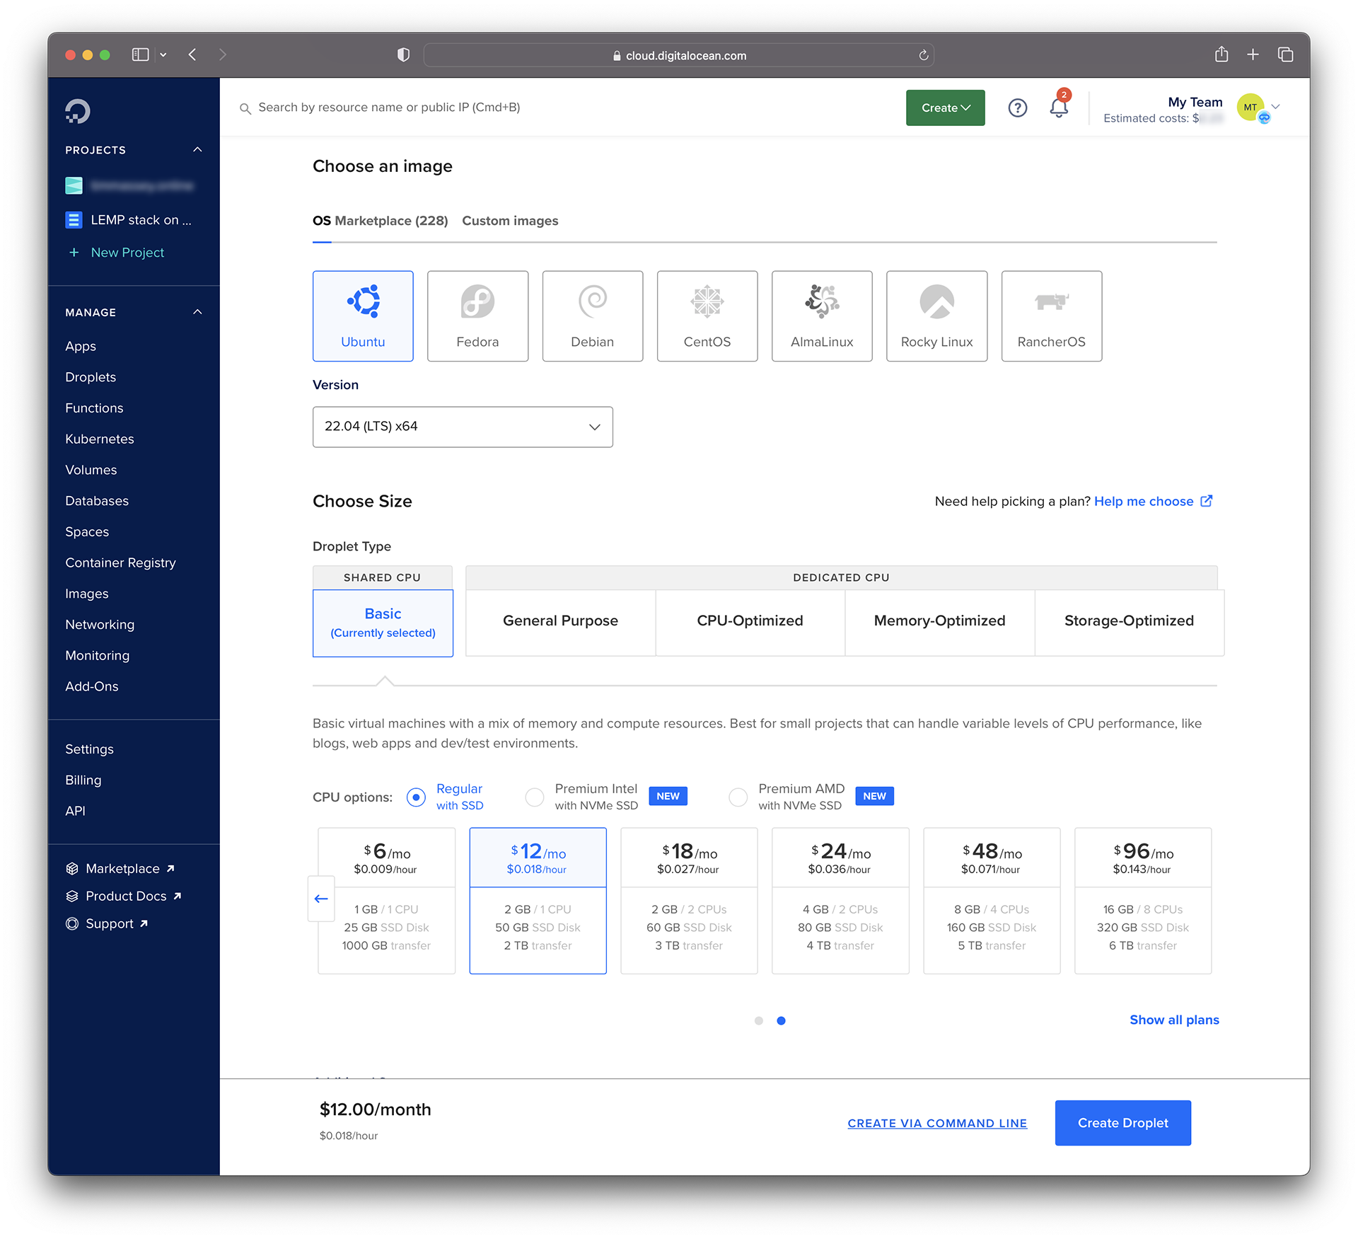Click the left arrow to previous plans
Image resolution: width=1358 pixels, height=1239 pixels.
point(321,899)
